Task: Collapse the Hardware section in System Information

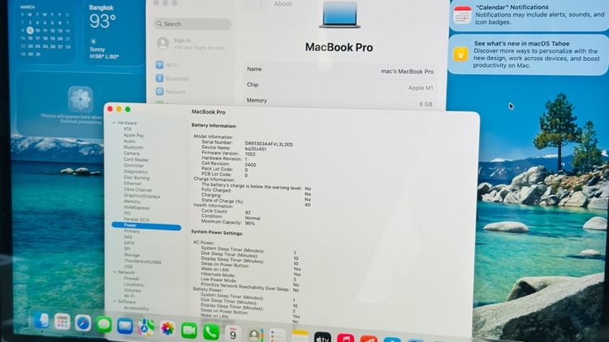Action: tap(114, 123)
